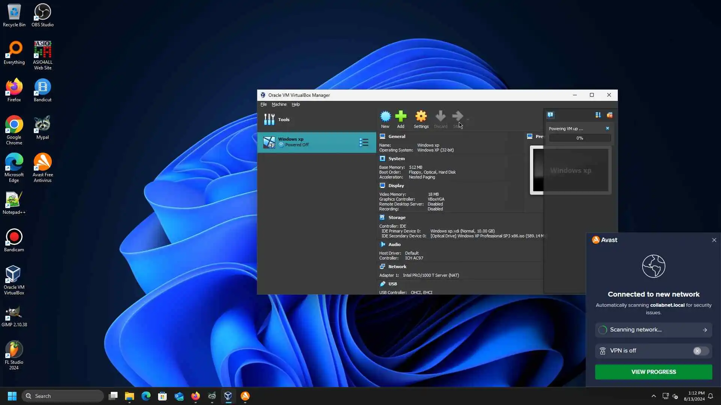Toggle the Avast VPN switch on

pyautogui.click(x=700, y=351)
